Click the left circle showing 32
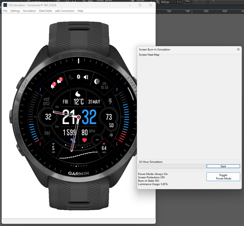This screenshot has width=244, height=226. tap(48, 117)
